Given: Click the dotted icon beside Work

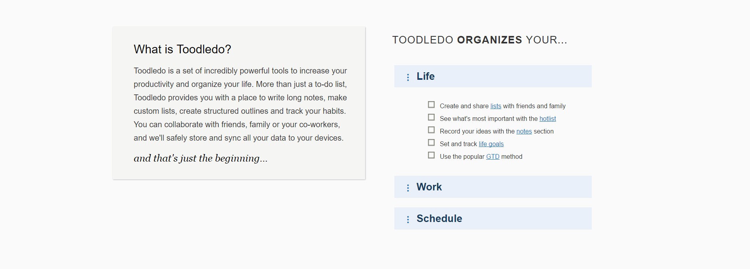Looking at the screenshot, I should 408,188.
